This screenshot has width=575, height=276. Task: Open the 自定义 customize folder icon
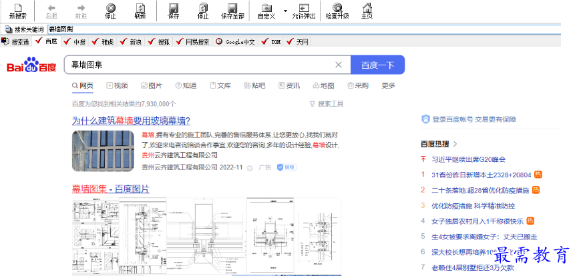coord(266,11)
